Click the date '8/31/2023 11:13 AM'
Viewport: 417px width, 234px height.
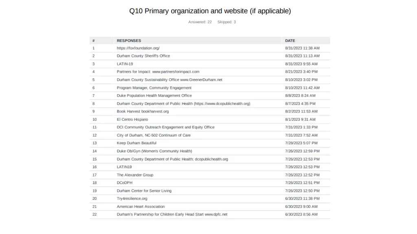[x=303, y=56]
